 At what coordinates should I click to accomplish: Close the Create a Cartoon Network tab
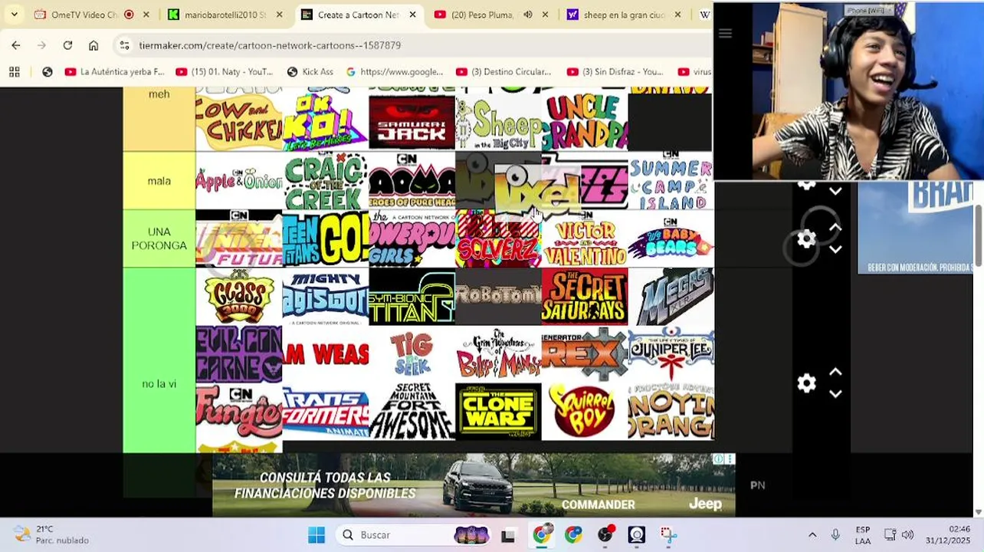tap(413, 15)
